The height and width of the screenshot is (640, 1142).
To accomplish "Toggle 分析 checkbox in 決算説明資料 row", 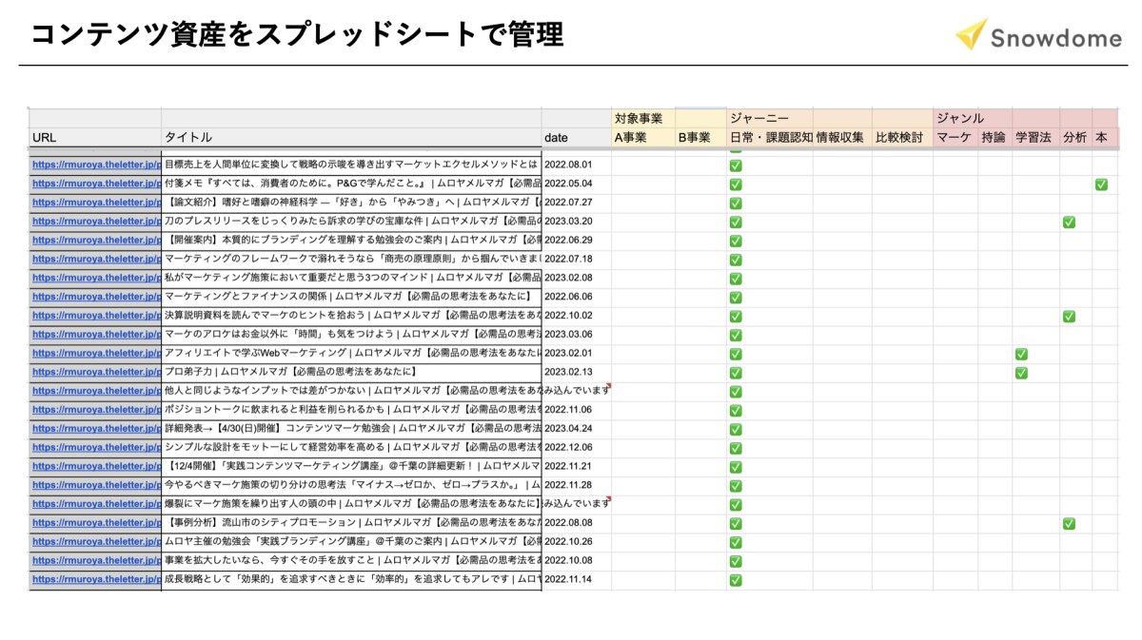I will [1069, 316].
